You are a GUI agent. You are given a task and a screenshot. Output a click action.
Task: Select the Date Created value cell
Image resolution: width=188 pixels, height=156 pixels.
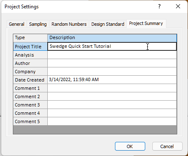pos(112,80)
